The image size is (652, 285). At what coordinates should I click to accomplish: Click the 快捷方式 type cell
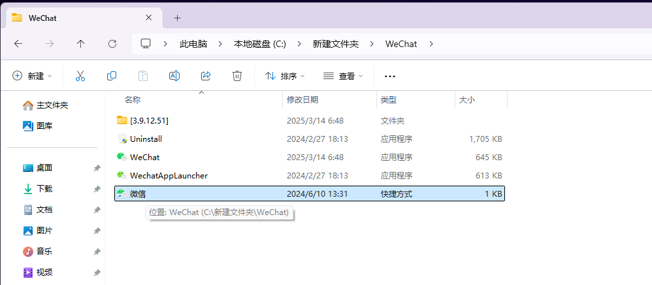coord(397,194)
